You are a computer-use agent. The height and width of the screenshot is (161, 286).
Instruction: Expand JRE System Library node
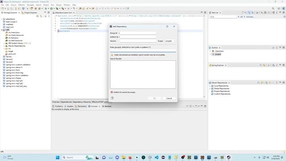point(4,43)
